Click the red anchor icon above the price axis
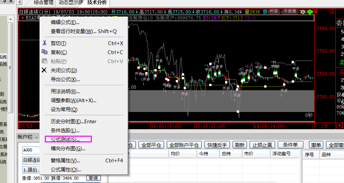This screenshot has height=183, width=344. tap(316, 11)
